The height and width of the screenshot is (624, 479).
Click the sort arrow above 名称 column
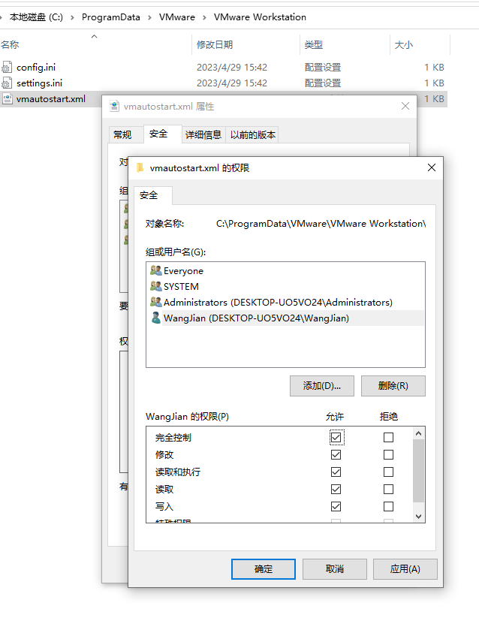click(95, 36)
